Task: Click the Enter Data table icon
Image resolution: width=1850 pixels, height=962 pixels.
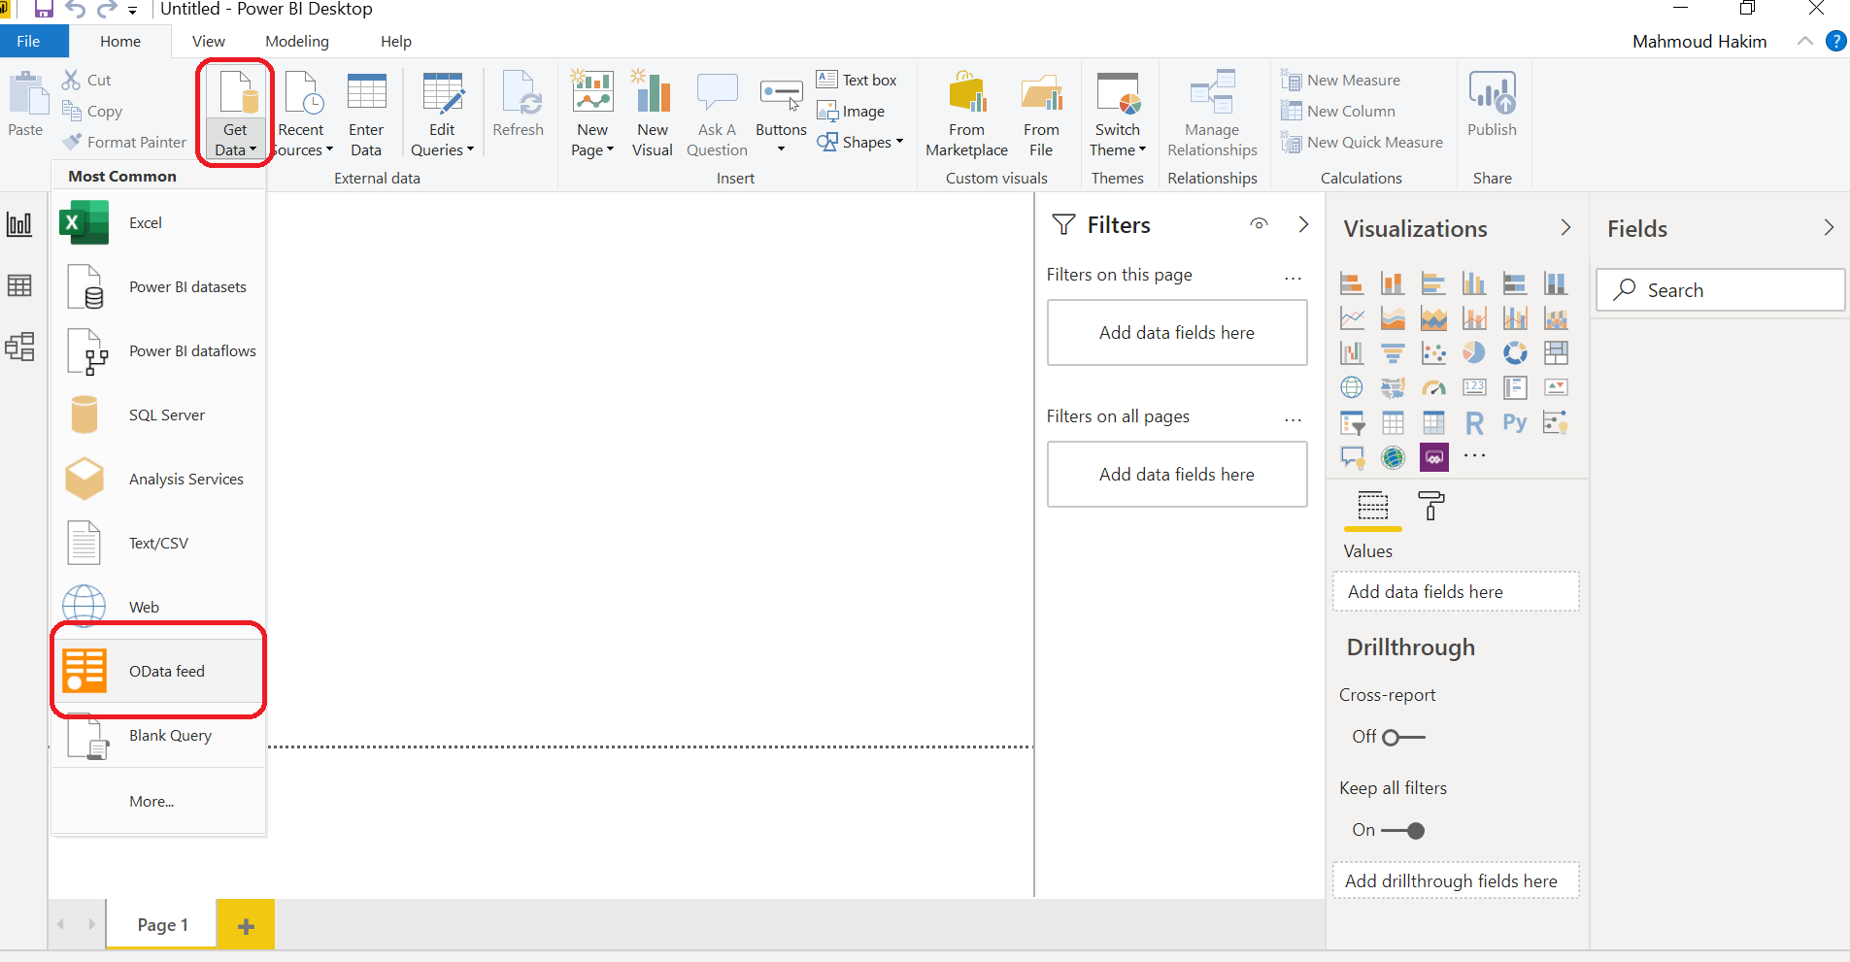Action: 366,93
